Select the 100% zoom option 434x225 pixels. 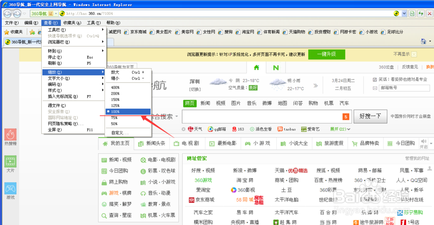(128, 112)
